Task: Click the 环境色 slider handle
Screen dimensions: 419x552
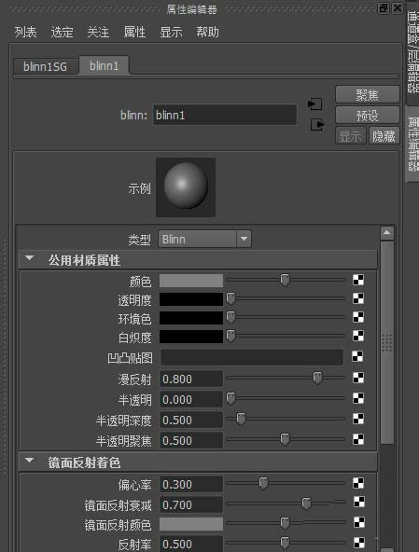Action: [x=230, y=318]
